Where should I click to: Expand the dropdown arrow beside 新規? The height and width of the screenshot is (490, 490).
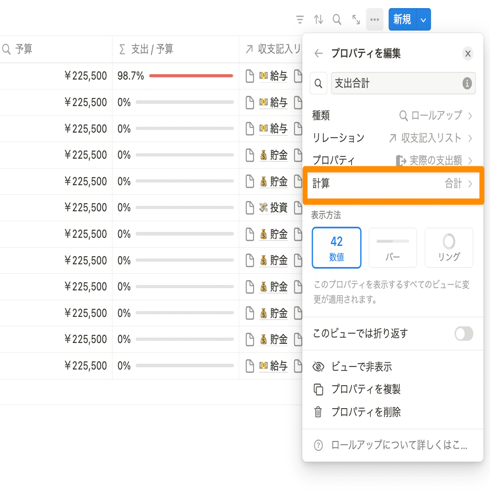423,20
